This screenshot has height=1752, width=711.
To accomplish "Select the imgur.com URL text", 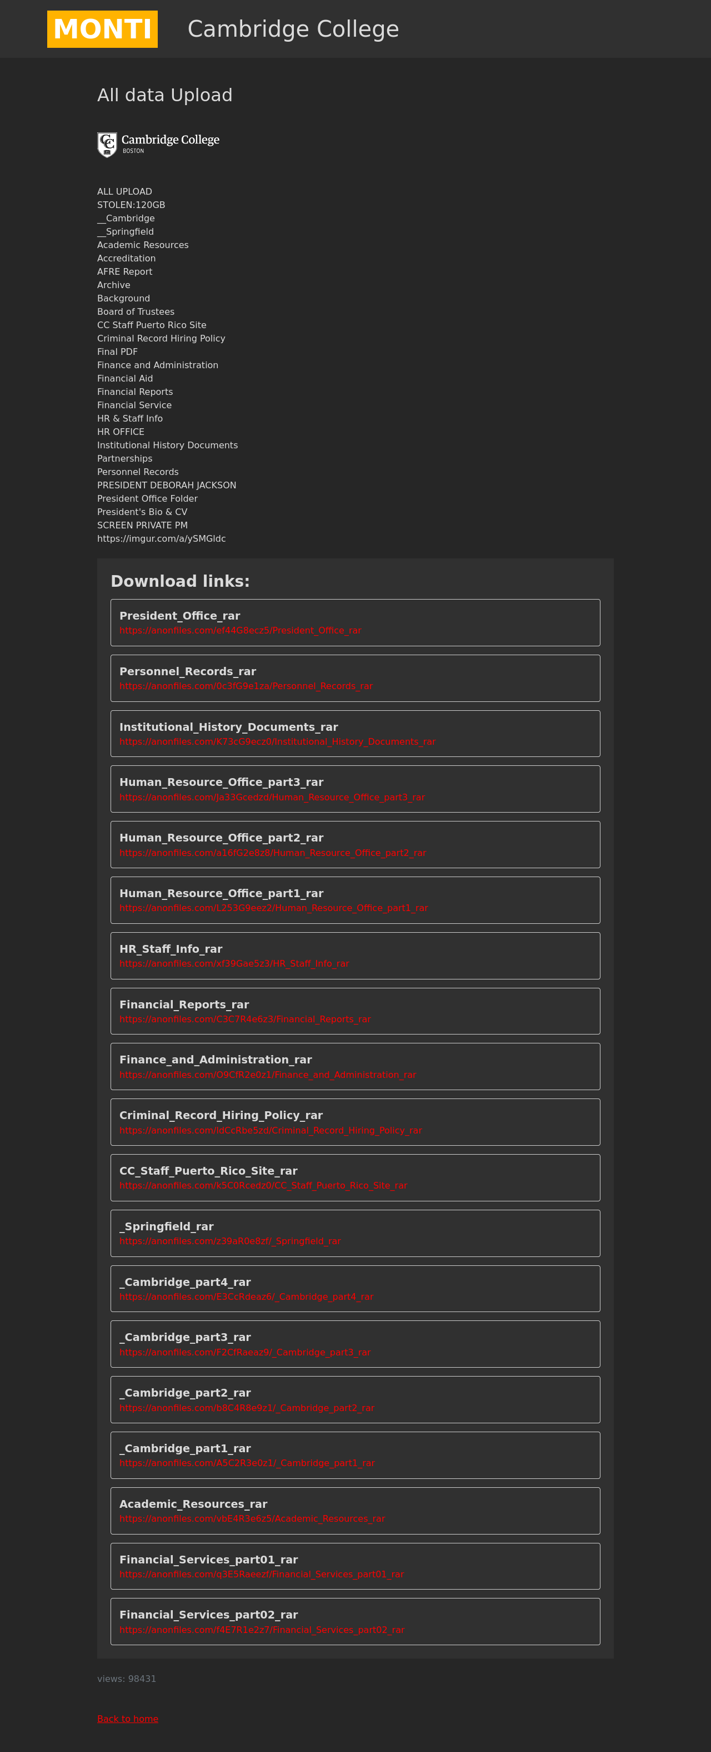I will point(162,538).
